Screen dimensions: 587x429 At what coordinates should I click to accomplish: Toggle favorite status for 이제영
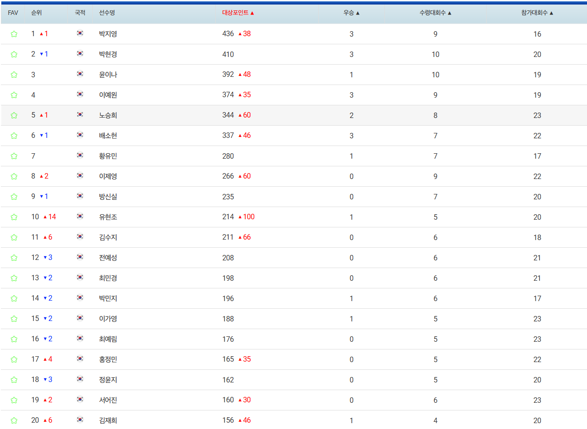14,176
